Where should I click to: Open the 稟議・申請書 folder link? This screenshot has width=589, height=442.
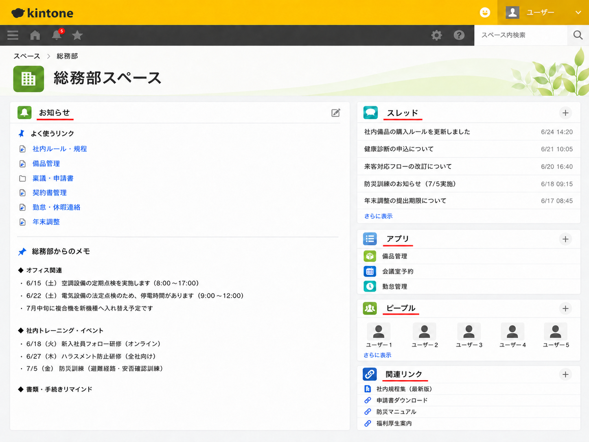53,178
